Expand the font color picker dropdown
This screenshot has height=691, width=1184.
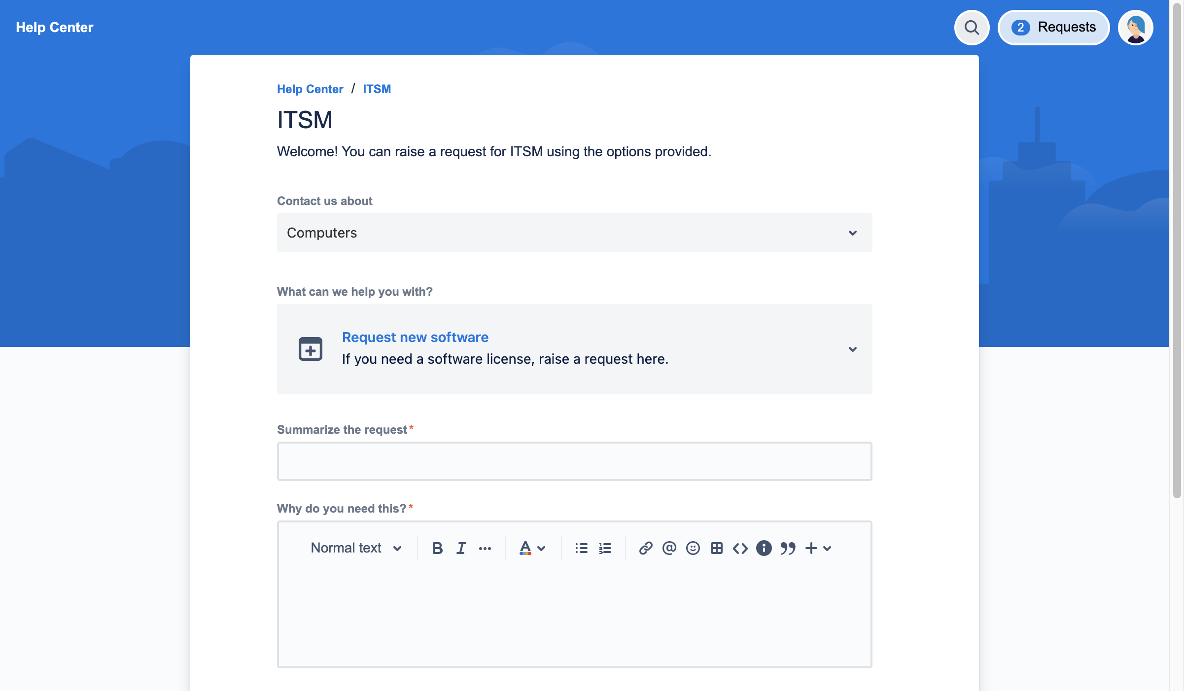[x=541, y=547]
